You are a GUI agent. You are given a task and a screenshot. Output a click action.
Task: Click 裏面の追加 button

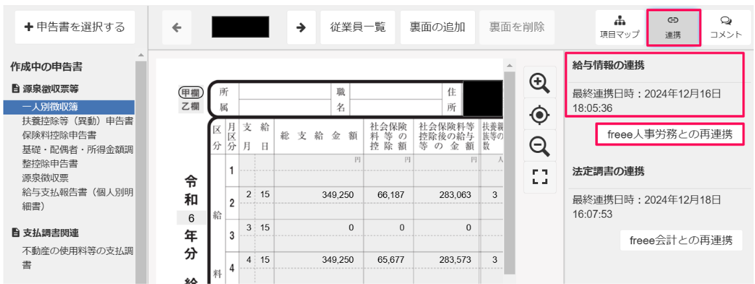[x=437, y=27]
